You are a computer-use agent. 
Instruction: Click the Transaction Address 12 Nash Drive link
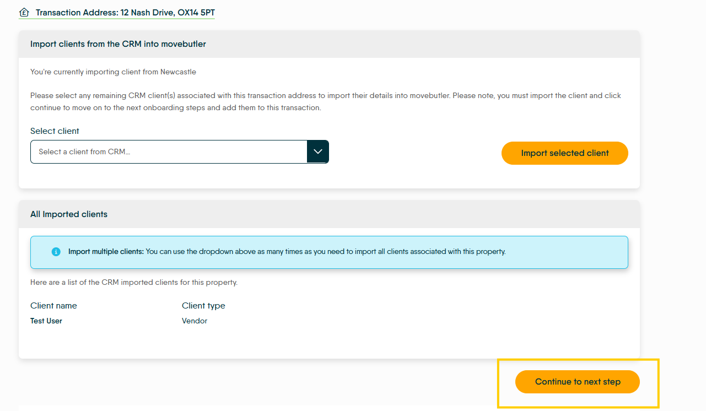click(125, 12)
